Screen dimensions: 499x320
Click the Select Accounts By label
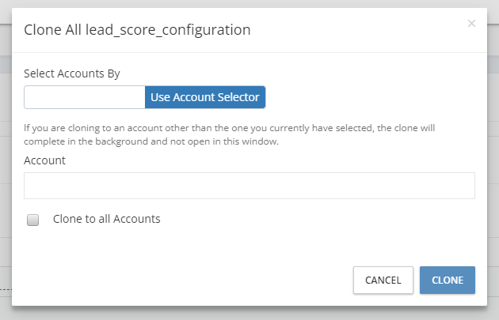(72, 73)
